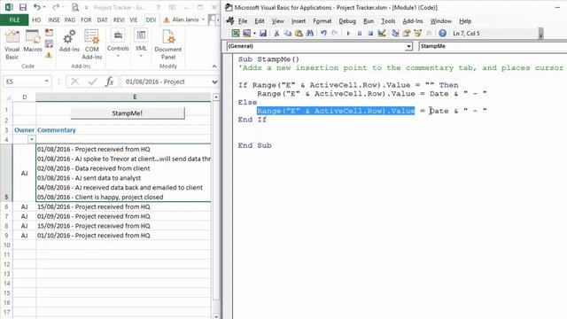Expand the Excel formula bar chevron
This screenshot has height=319, width=567.
pos(214,82)
